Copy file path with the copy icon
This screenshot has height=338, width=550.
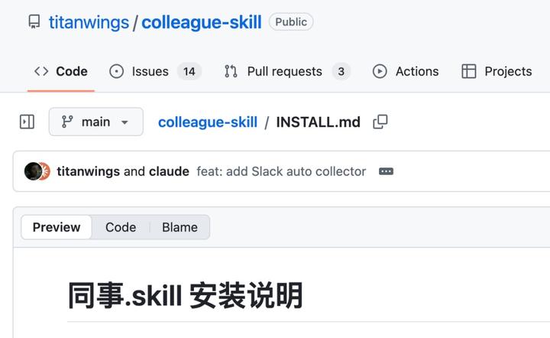pos(380,122)
